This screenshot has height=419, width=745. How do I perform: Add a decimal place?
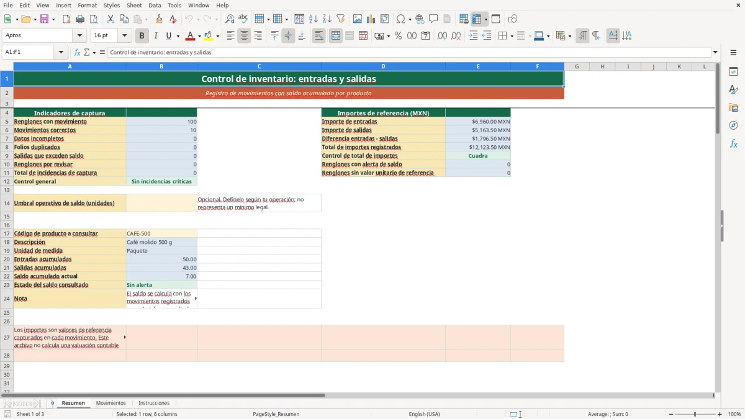(442, 36)
